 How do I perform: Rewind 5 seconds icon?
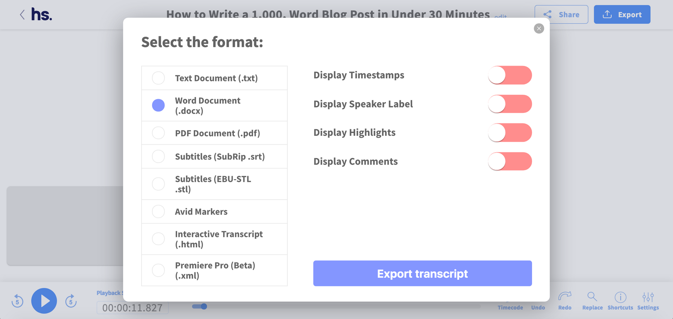17,301
